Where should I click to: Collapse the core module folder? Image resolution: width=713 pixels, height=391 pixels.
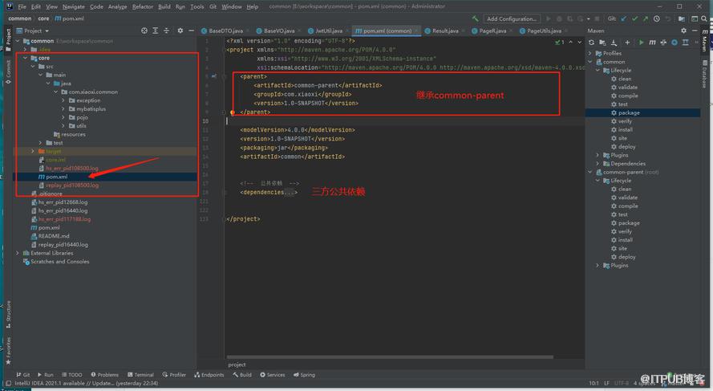25,59
